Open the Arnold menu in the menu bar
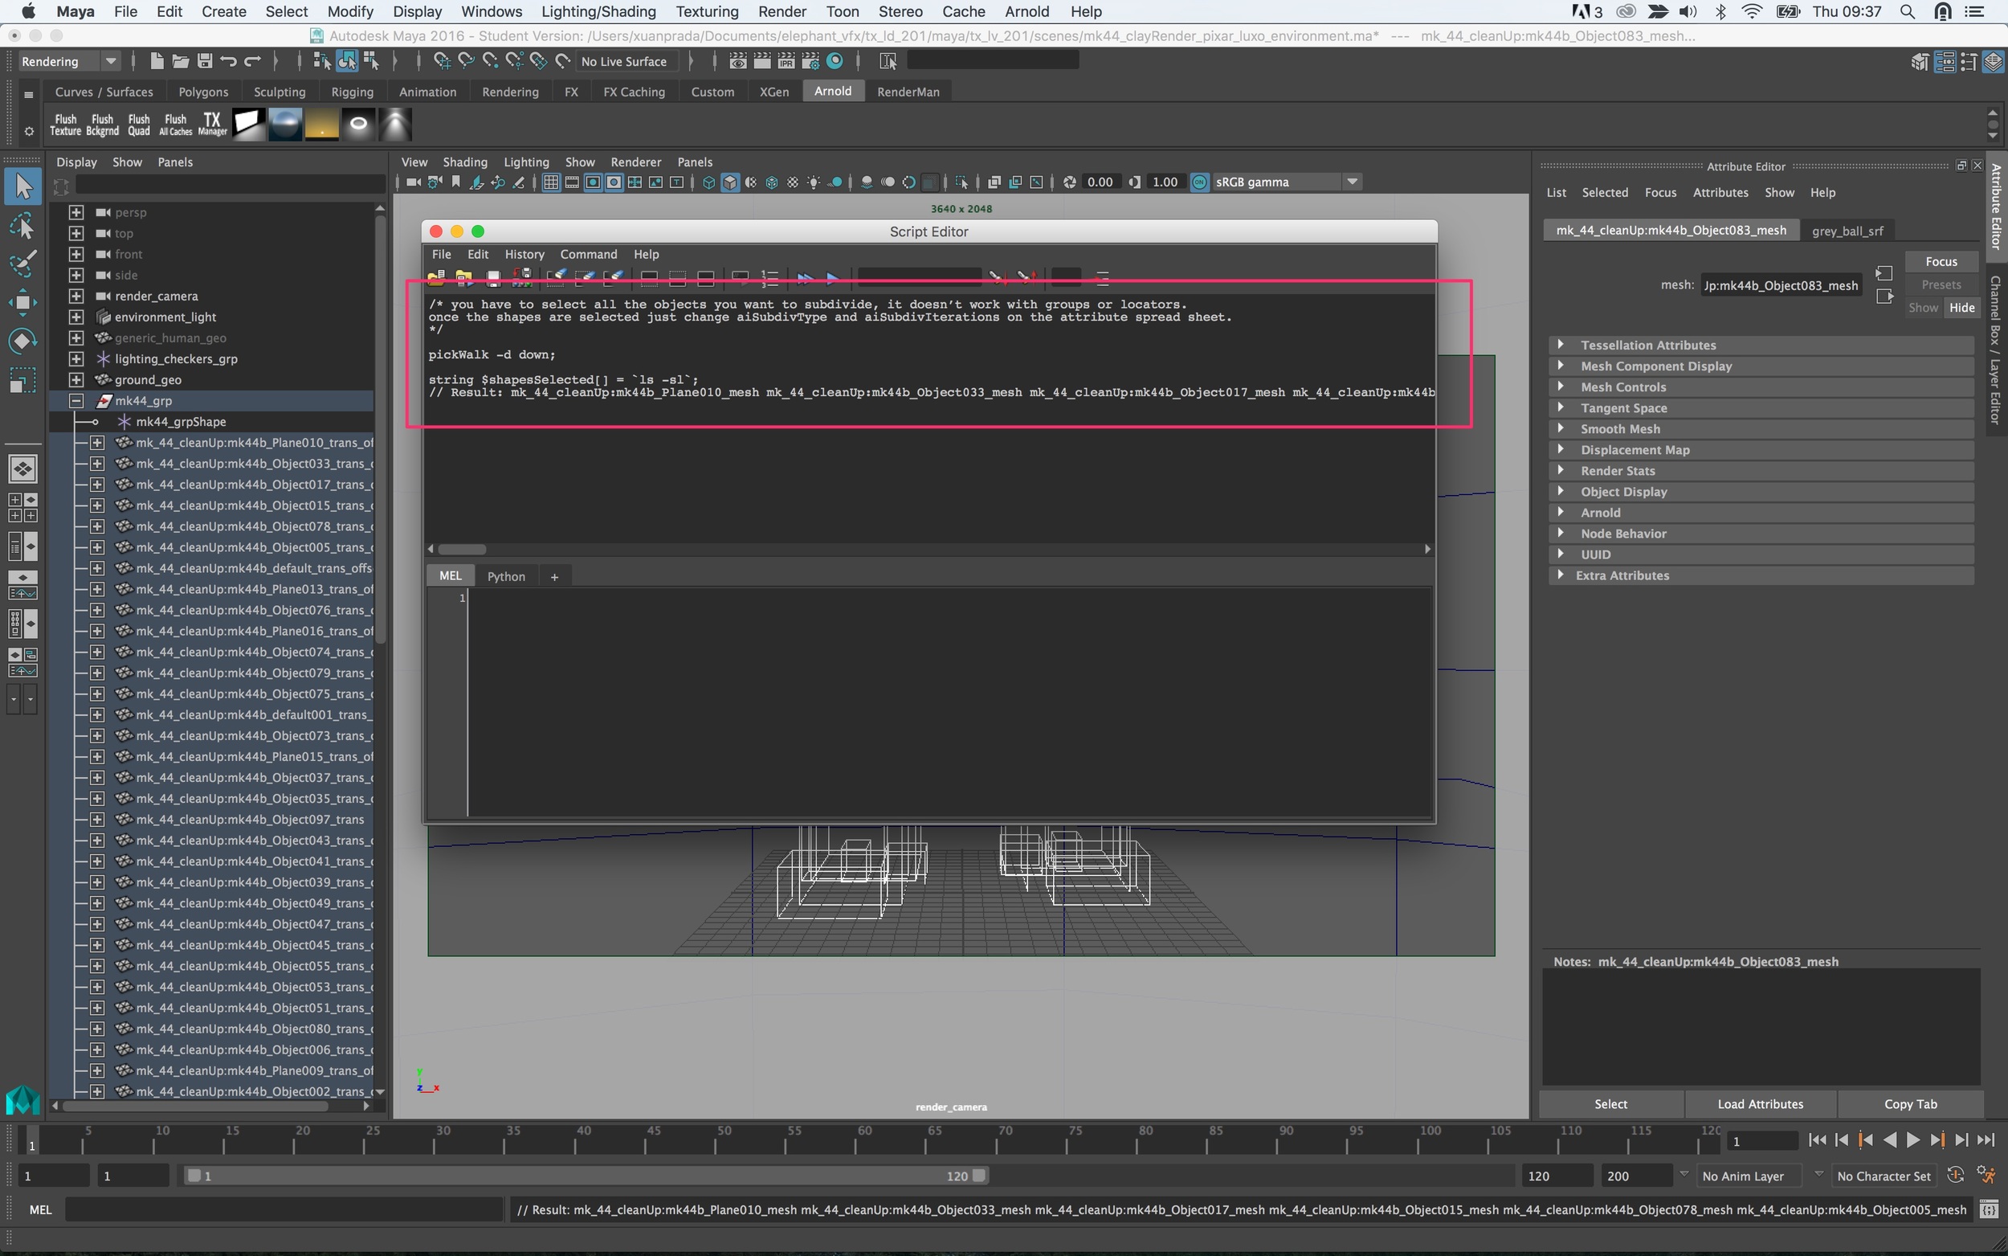 coord(1026,11)
